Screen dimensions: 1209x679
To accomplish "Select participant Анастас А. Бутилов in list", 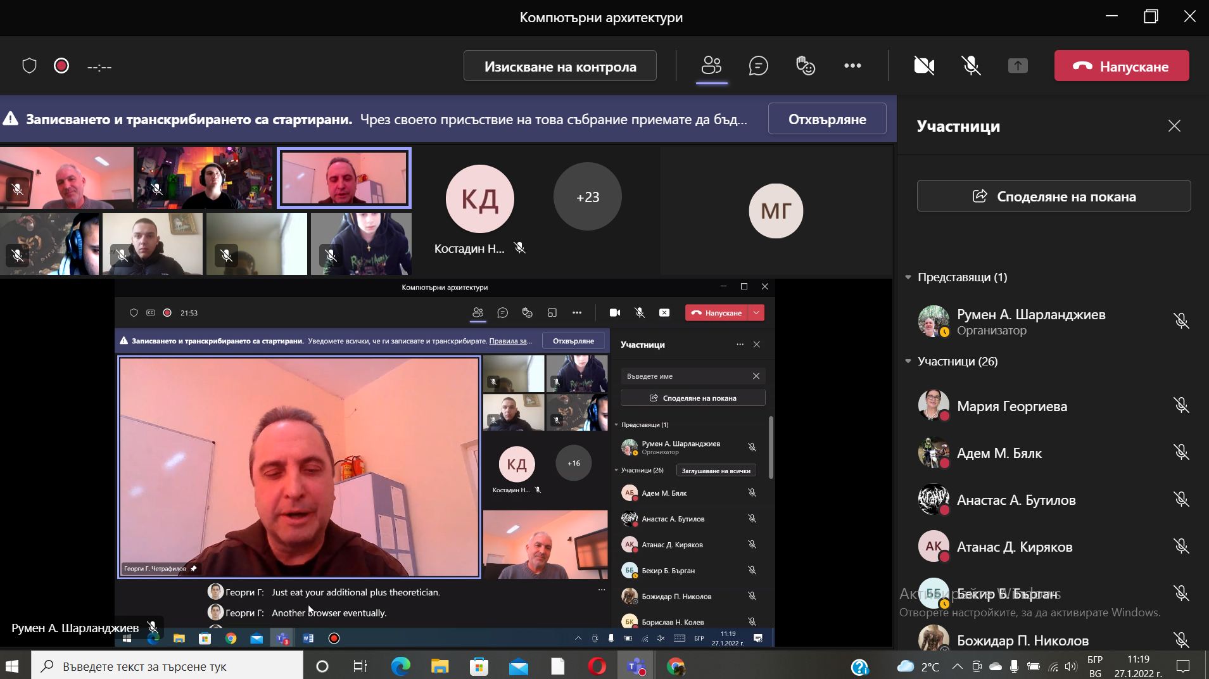I will 1016,500.
